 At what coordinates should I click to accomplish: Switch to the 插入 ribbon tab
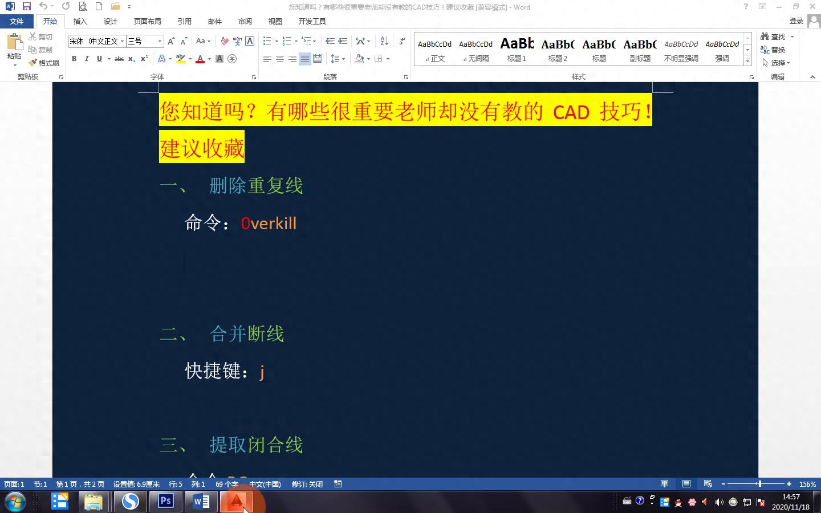[x=80, y=21]
